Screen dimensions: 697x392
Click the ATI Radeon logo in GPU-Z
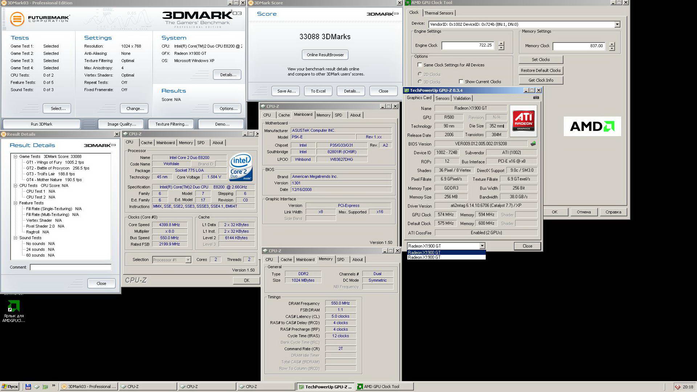click(x=523, y=121)
